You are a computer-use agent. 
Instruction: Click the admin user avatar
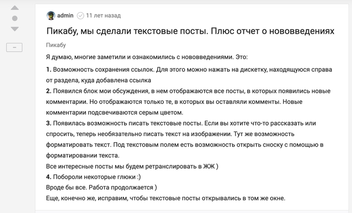[x=51, y=16]
